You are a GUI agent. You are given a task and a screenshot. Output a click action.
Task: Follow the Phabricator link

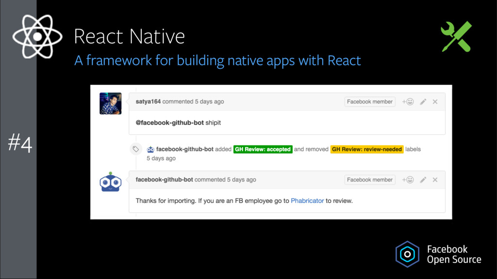click(307, 201)
